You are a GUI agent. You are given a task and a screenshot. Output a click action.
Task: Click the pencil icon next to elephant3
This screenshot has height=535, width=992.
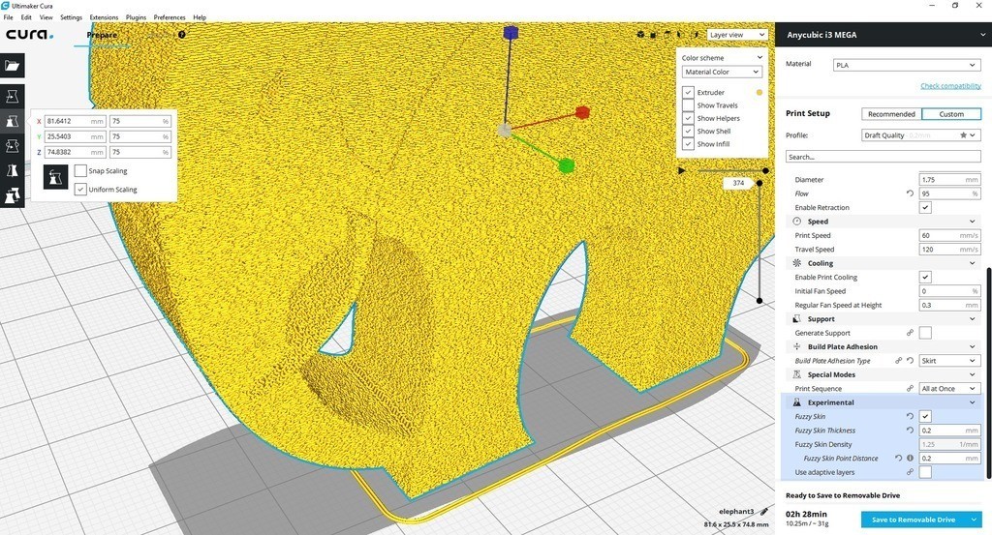point(764,511)
